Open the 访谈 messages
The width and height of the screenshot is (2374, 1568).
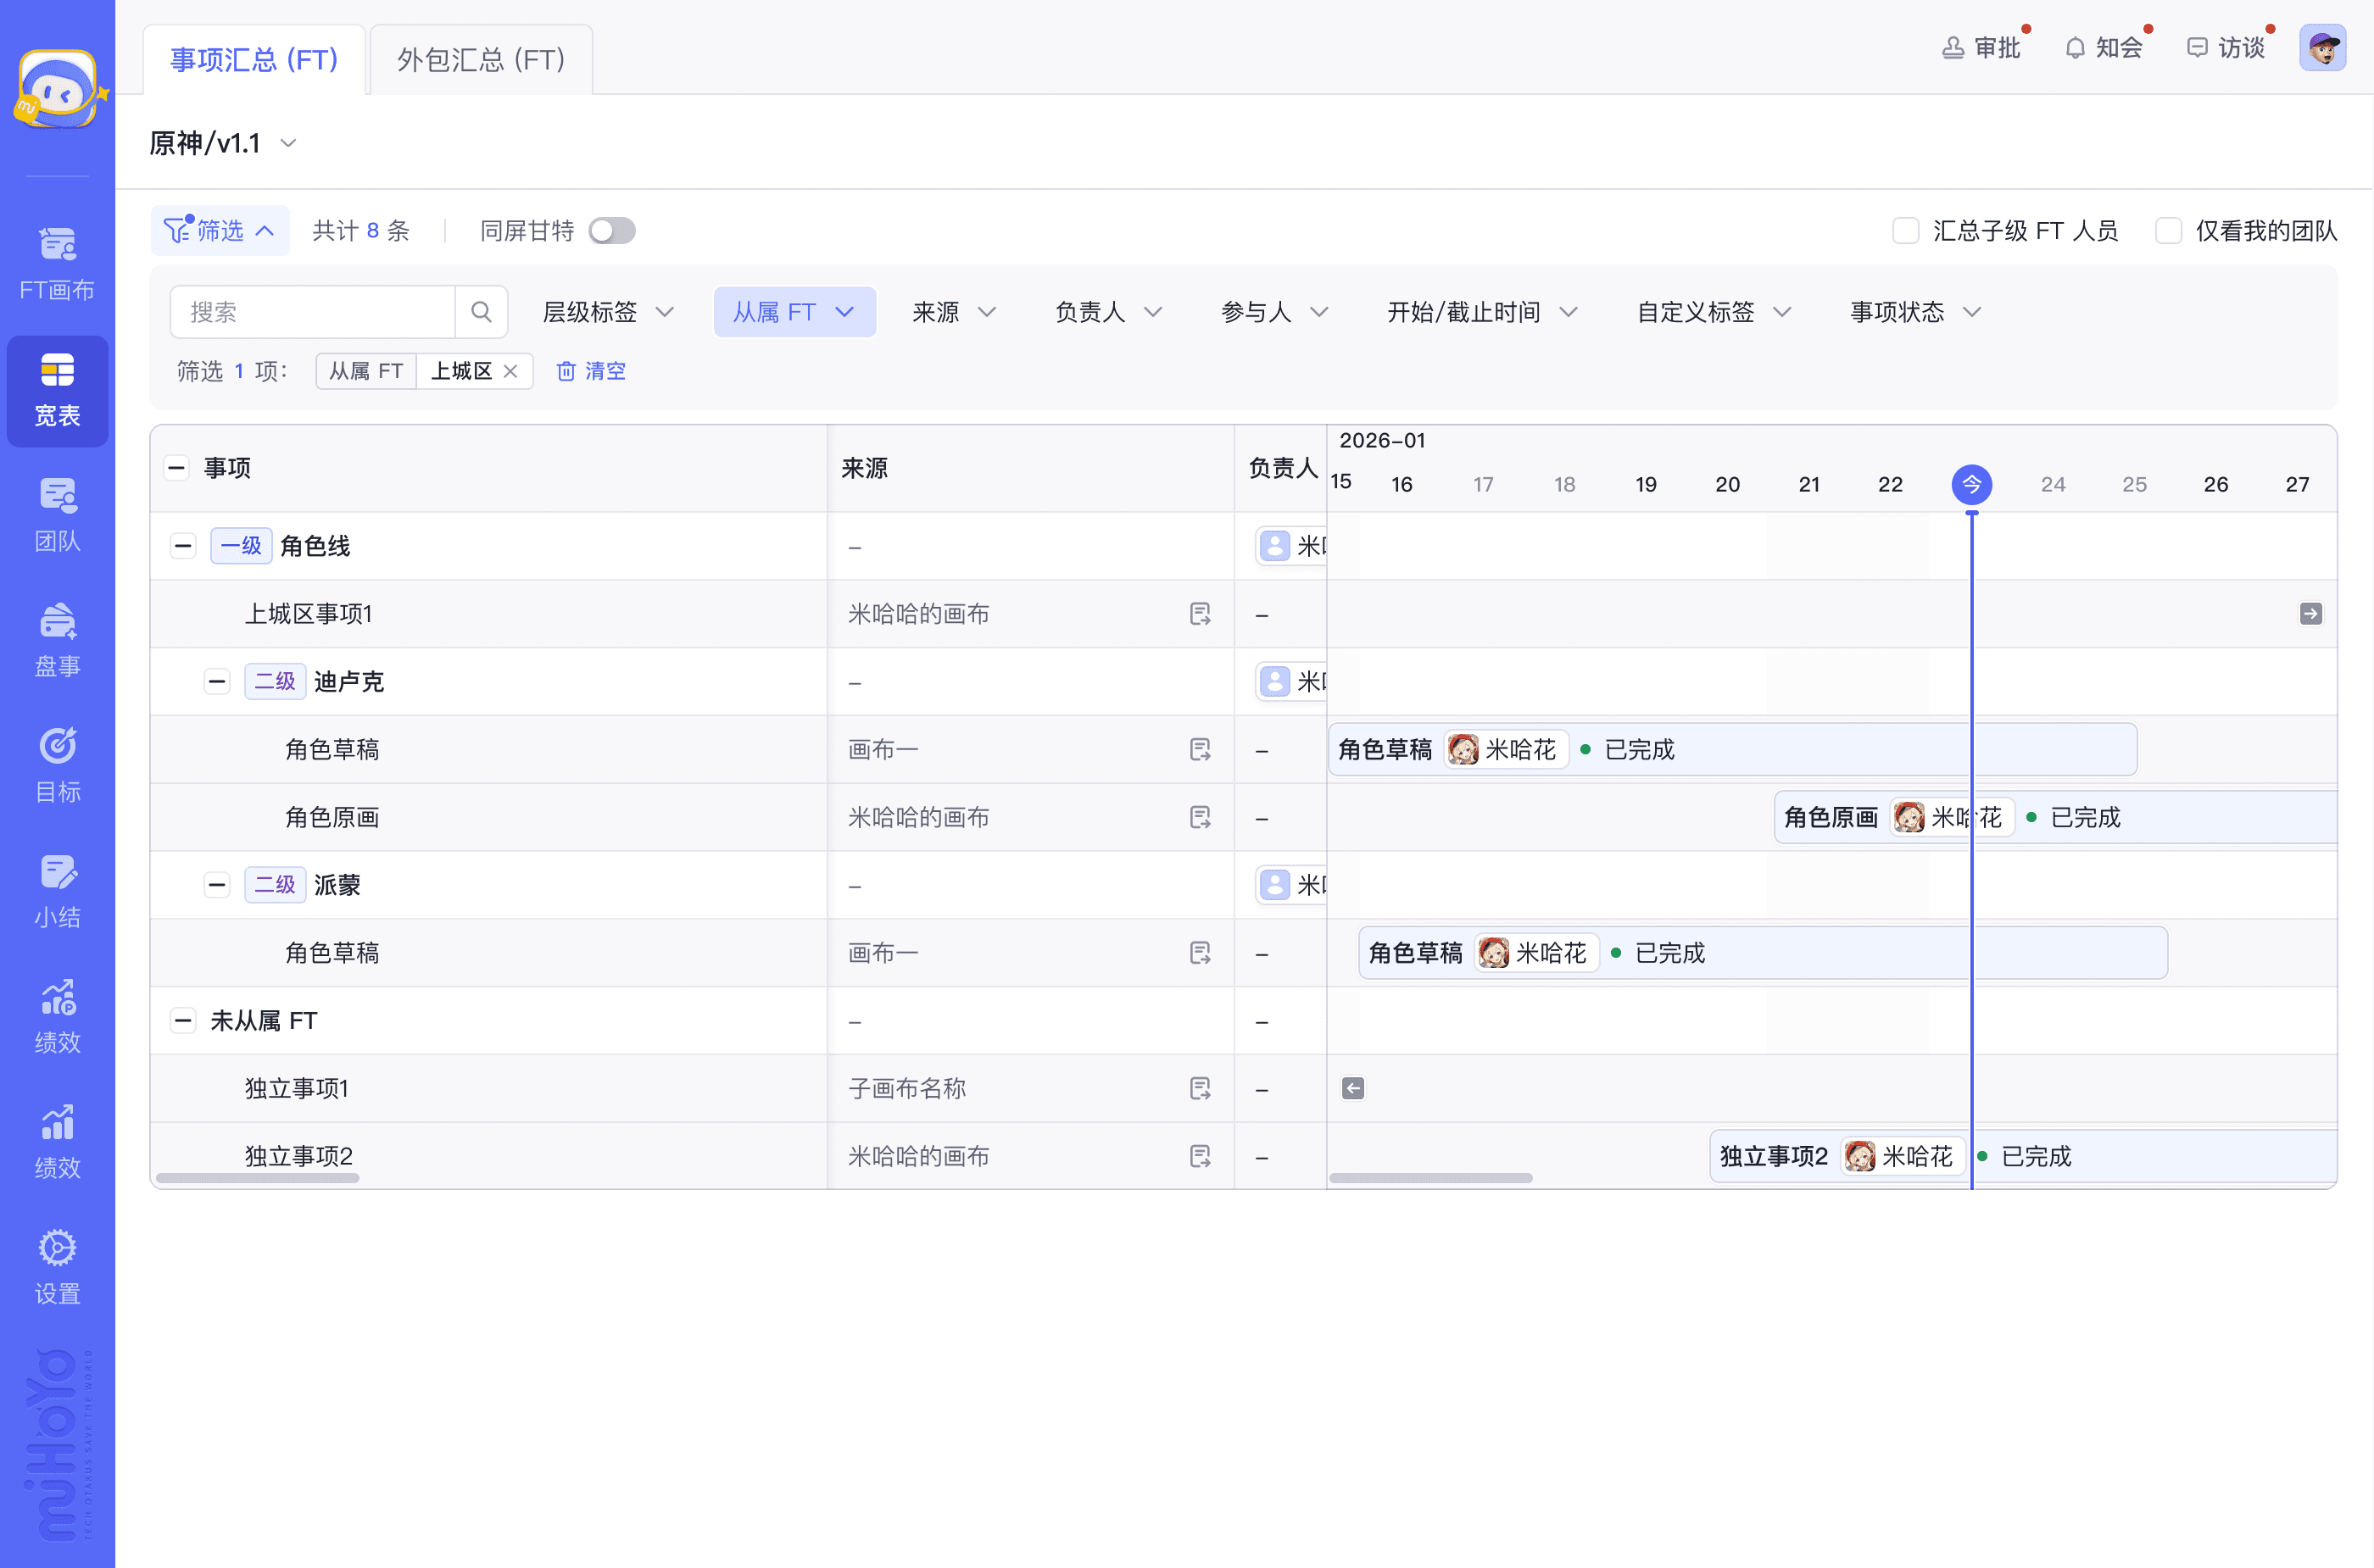(2227, 48)
